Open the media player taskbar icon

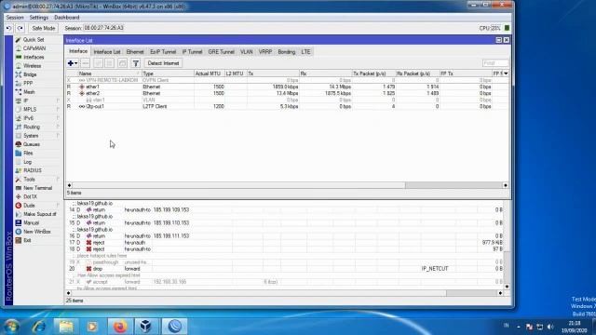[x=92, y=327]
